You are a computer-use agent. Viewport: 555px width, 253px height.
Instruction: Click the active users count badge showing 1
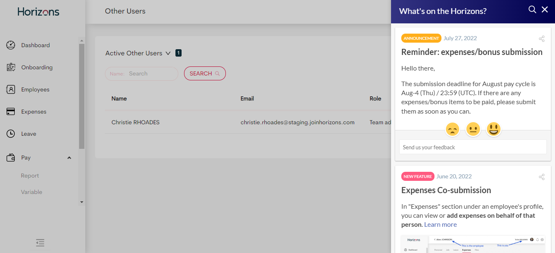point(178,53)
